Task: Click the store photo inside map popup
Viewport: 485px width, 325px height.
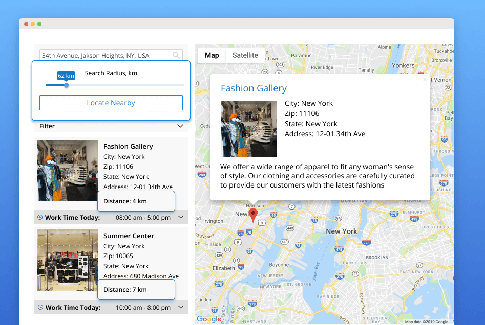Action: coord(248,128)
